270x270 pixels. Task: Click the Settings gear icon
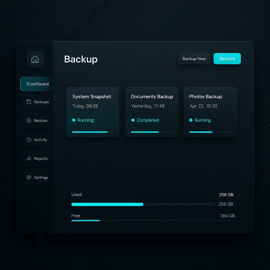[29, 177]
